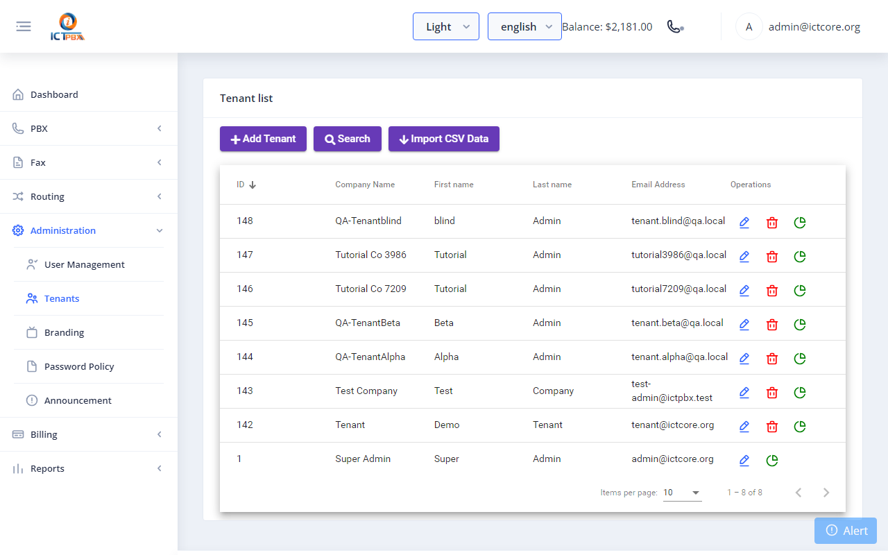This screenshot has height=555, width=888.
Task: Open the Light theme dropdown
Action: pyautogui.click(x=446, y=26)
